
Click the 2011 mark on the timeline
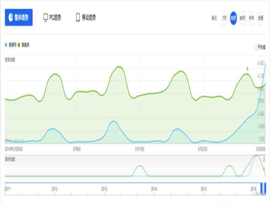pyautogui.click(x=8, y=189)
